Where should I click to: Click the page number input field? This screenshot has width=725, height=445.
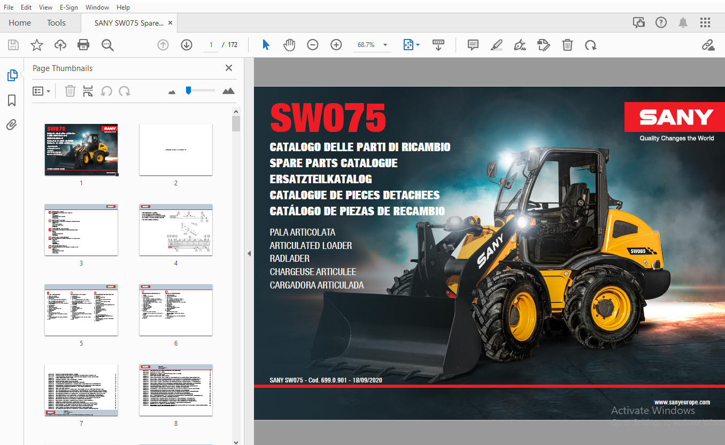tap(211, 45)
